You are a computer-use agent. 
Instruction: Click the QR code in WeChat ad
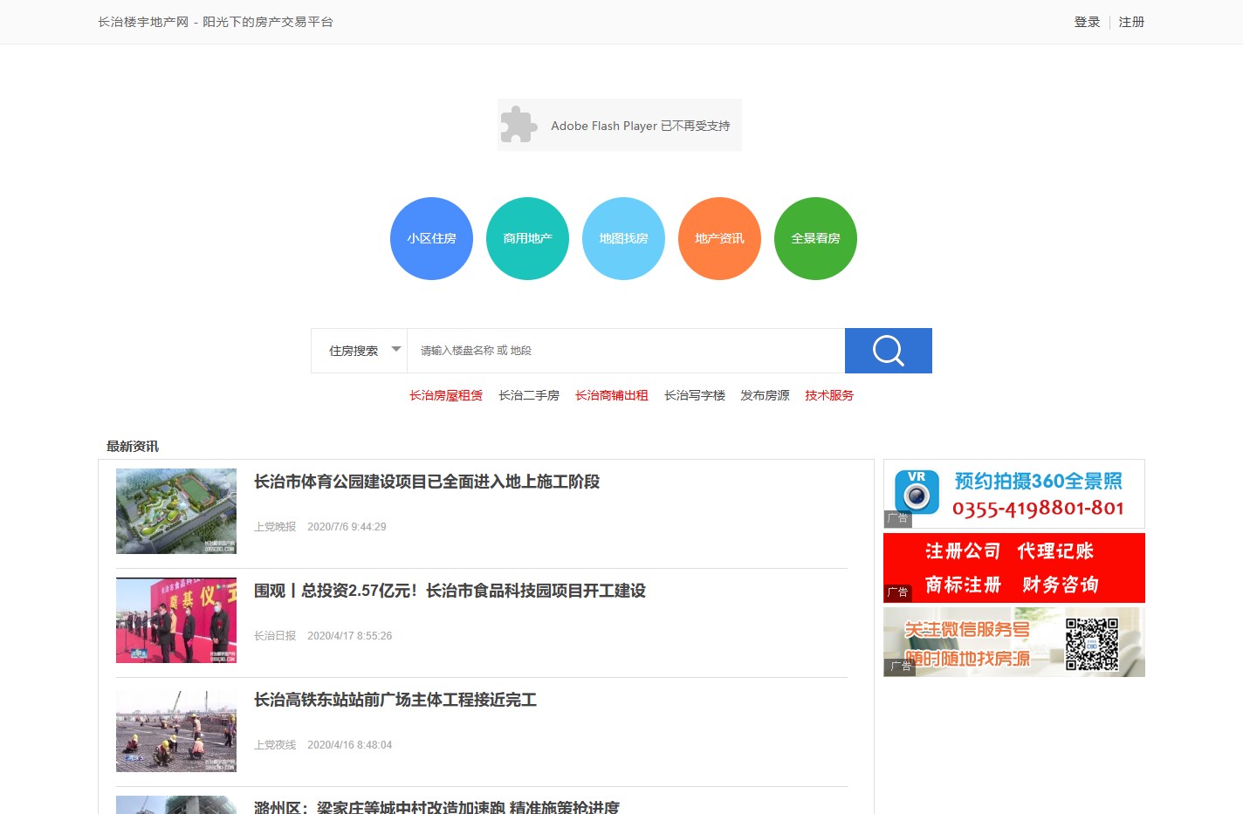click(1092, 644)
